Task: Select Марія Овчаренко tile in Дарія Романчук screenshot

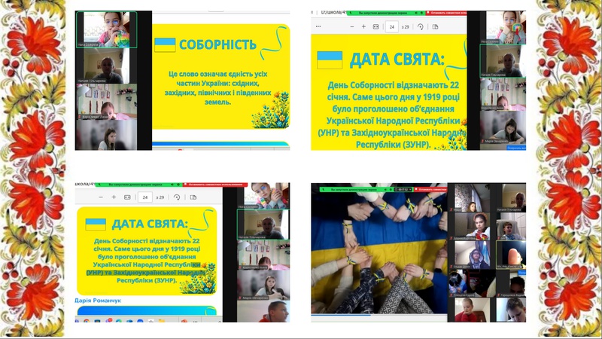Action: click(x=263, y=285)
